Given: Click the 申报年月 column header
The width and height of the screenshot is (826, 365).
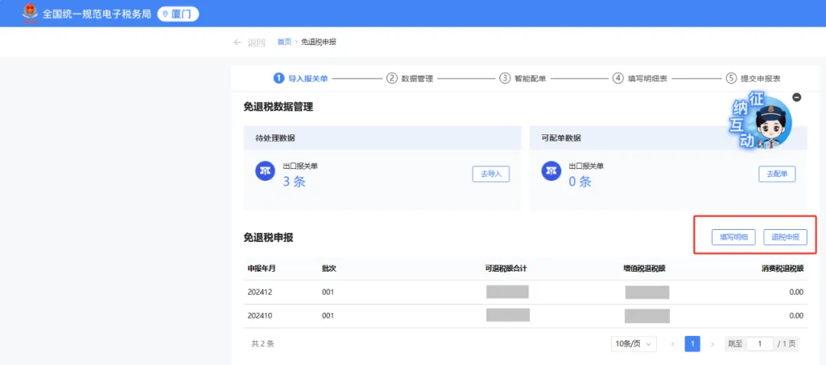Looking at the screenshot, I should (262, 268).
